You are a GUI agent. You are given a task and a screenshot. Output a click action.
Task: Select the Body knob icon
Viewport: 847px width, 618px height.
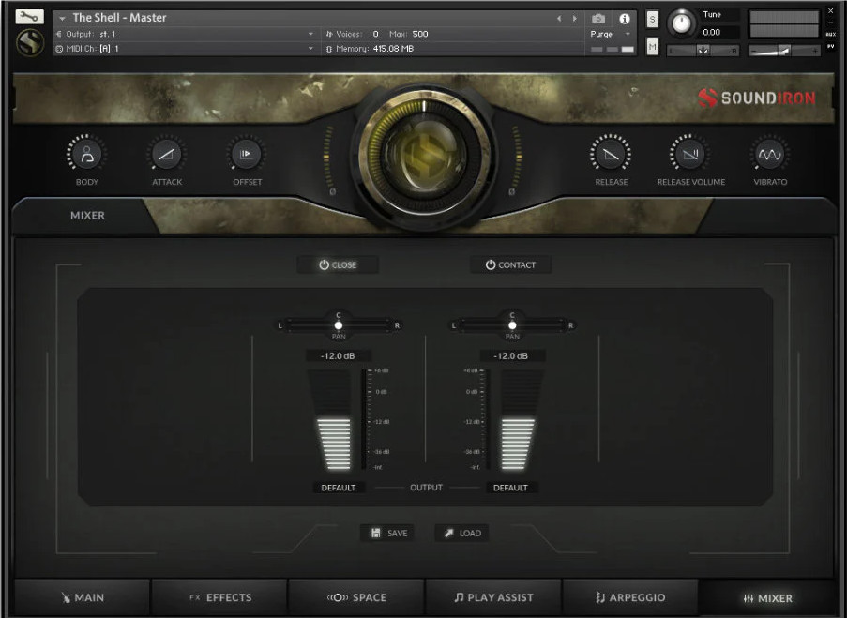click(x=85, y=156)
